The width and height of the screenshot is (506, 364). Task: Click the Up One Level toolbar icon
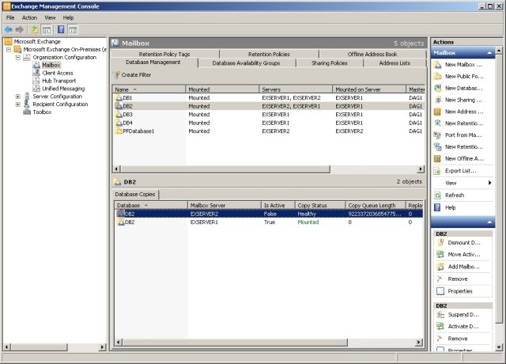click(x=34, y=29)
